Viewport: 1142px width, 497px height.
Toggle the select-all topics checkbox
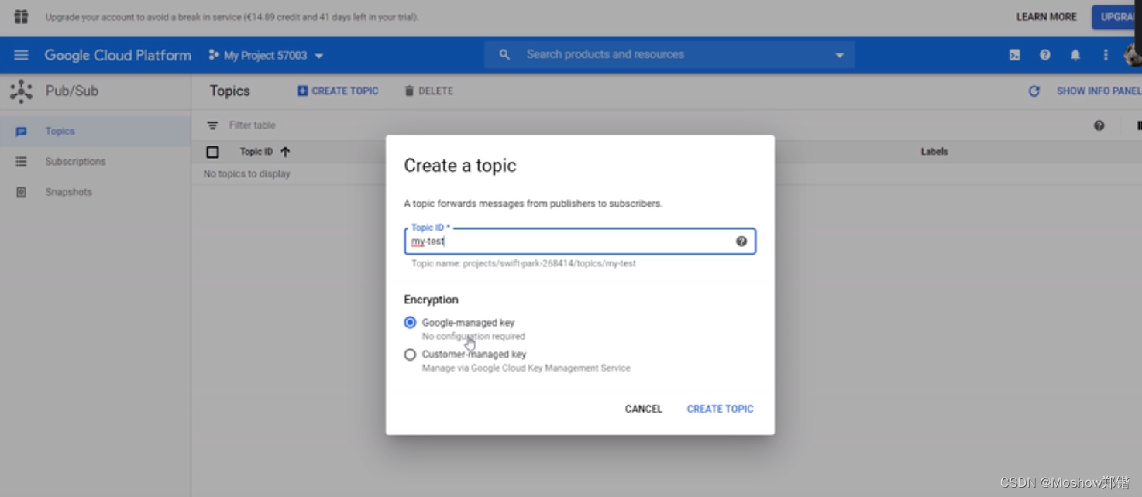click(212, 152)
